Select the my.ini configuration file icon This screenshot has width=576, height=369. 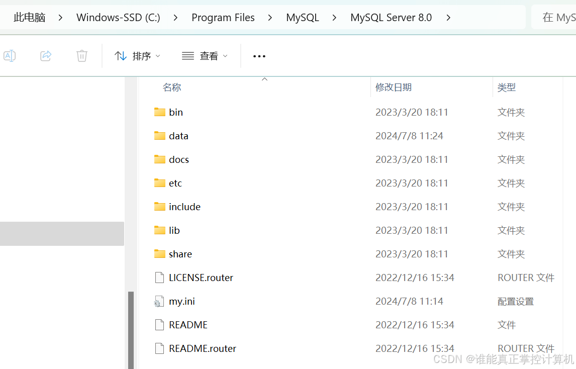159,302
